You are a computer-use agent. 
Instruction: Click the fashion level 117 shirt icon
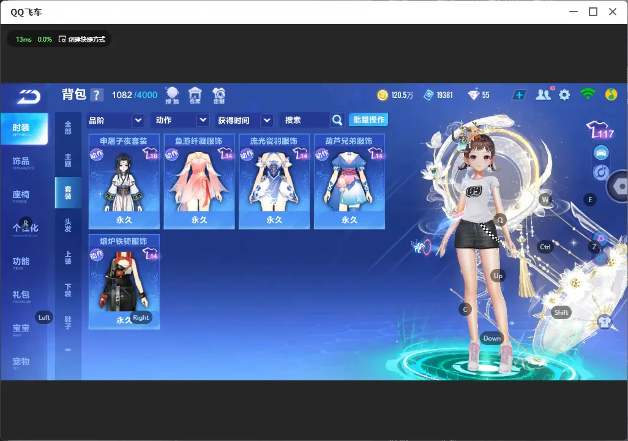pos(600,129)
